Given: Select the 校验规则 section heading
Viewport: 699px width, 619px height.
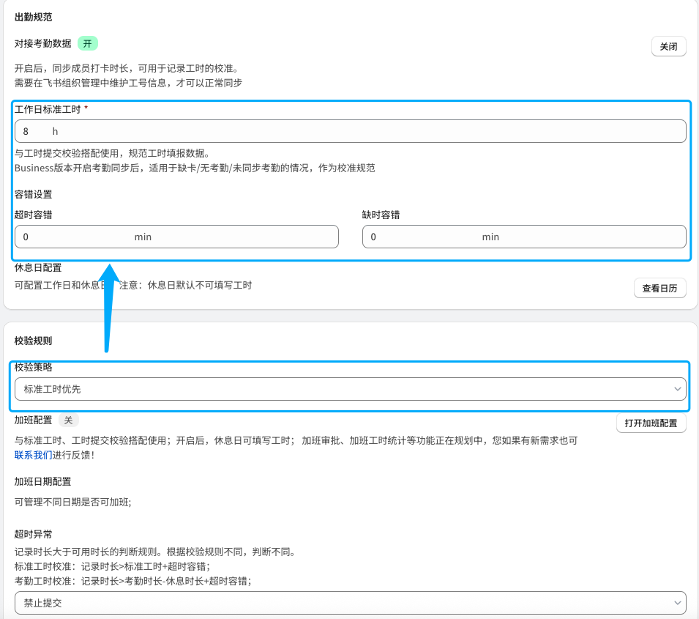Looking at the screenshot, I should tap(34, 341).
